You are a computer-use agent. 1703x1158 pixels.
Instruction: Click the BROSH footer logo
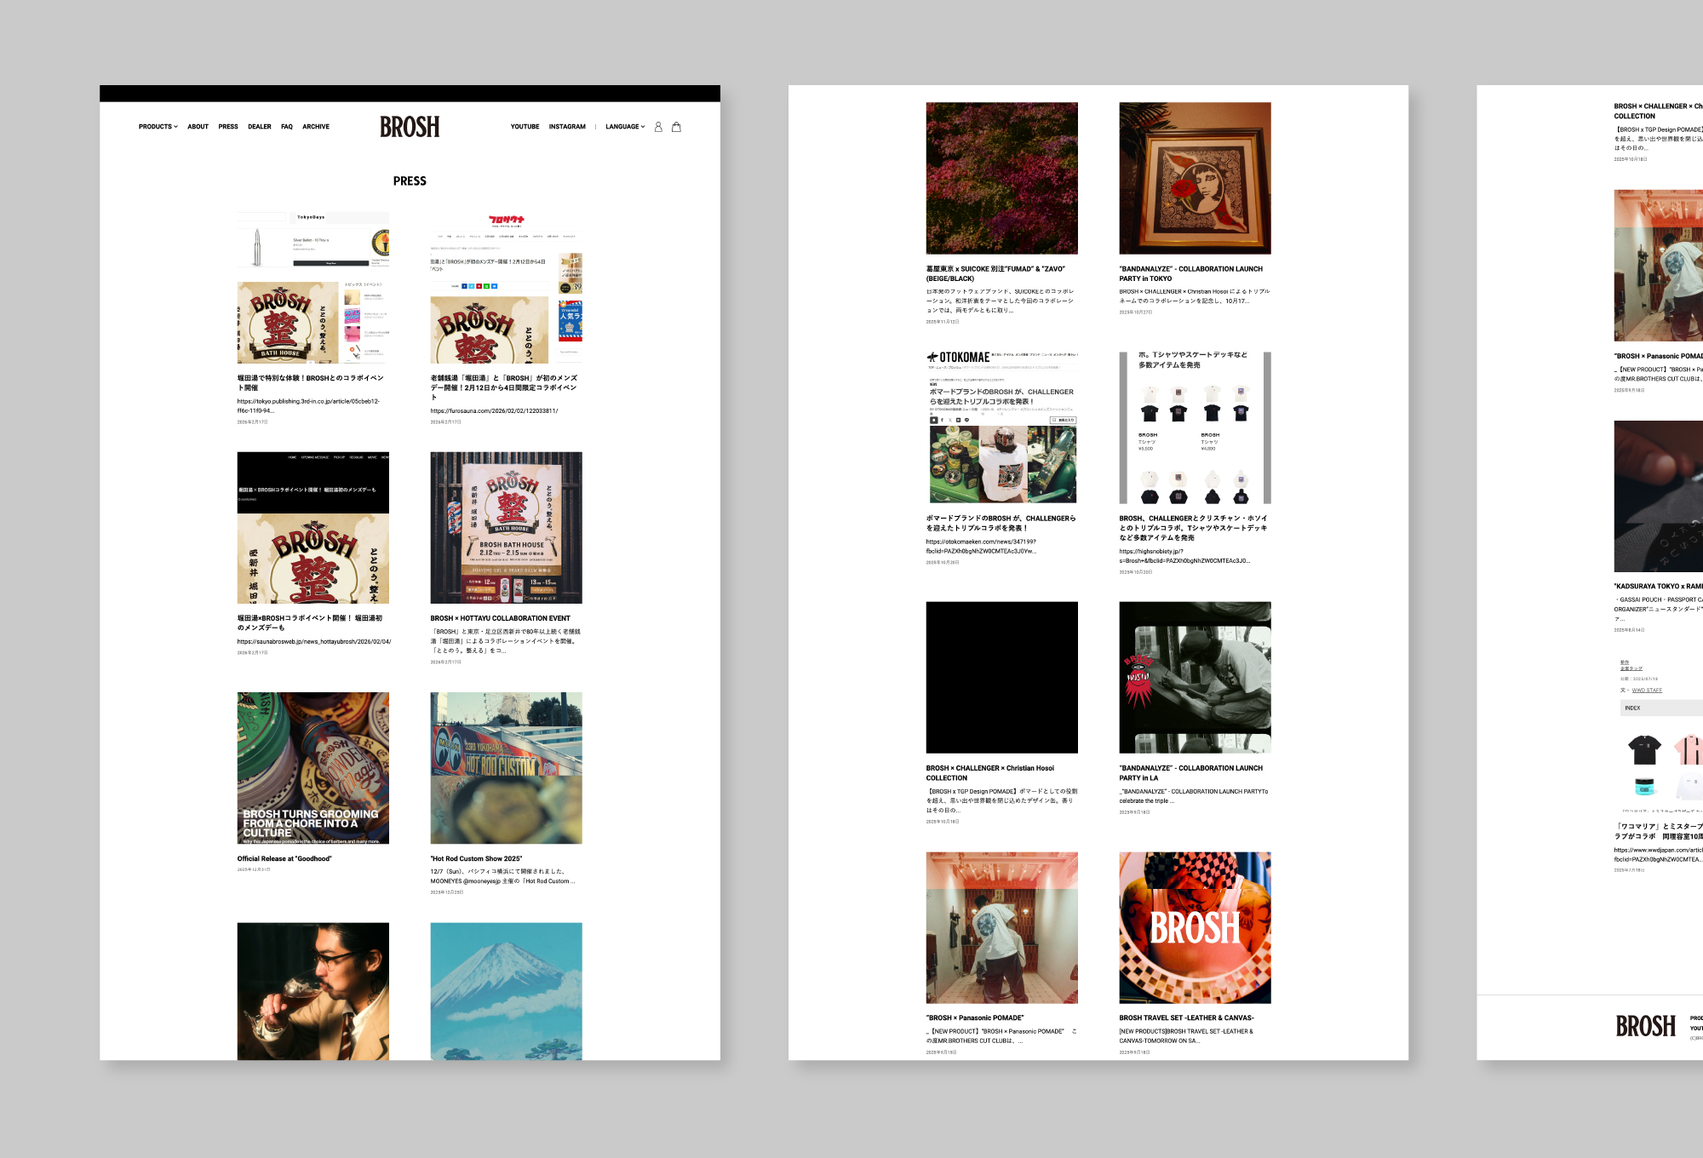(x=1644, y=1026)
